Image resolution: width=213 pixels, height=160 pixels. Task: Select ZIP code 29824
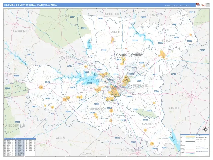(17, 122)
